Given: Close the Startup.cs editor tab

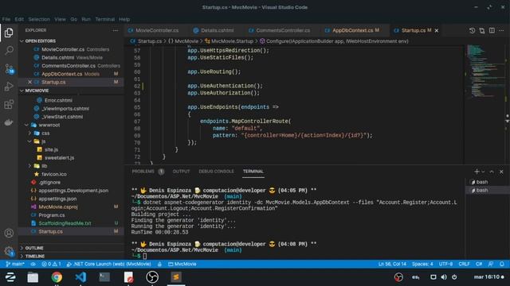Looking at the screenshot, I should tap(437, 30).
